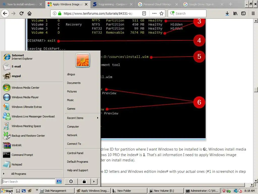Switch to New Folder taskbar window
The image size is (258, 194).
click(x=130, y=191)
